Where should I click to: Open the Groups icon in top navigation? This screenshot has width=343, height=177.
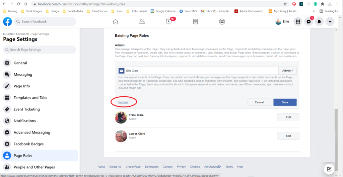pyautogui.click(x=222, y=21)
